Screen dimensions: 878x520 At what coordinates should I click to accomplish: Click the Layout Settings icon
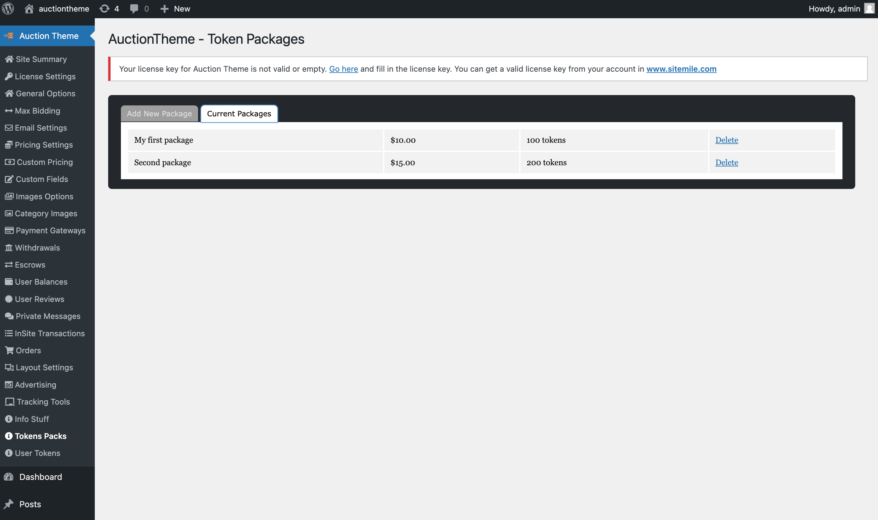pyautogui.click(x=9, y=367)
